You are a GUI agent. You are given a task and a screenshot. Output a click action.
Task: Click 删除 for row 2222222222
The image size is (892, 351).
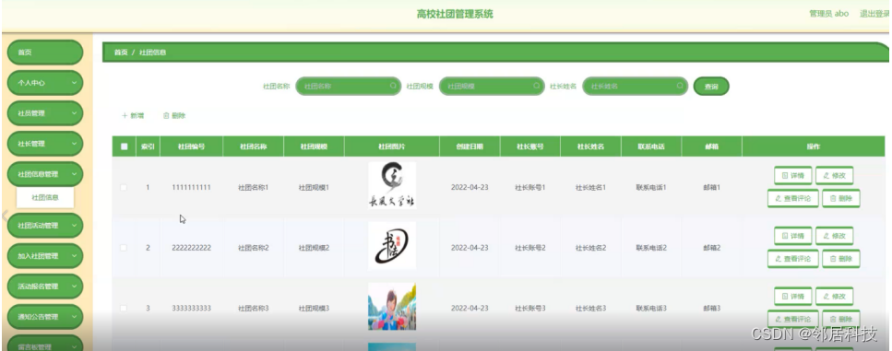840,259
